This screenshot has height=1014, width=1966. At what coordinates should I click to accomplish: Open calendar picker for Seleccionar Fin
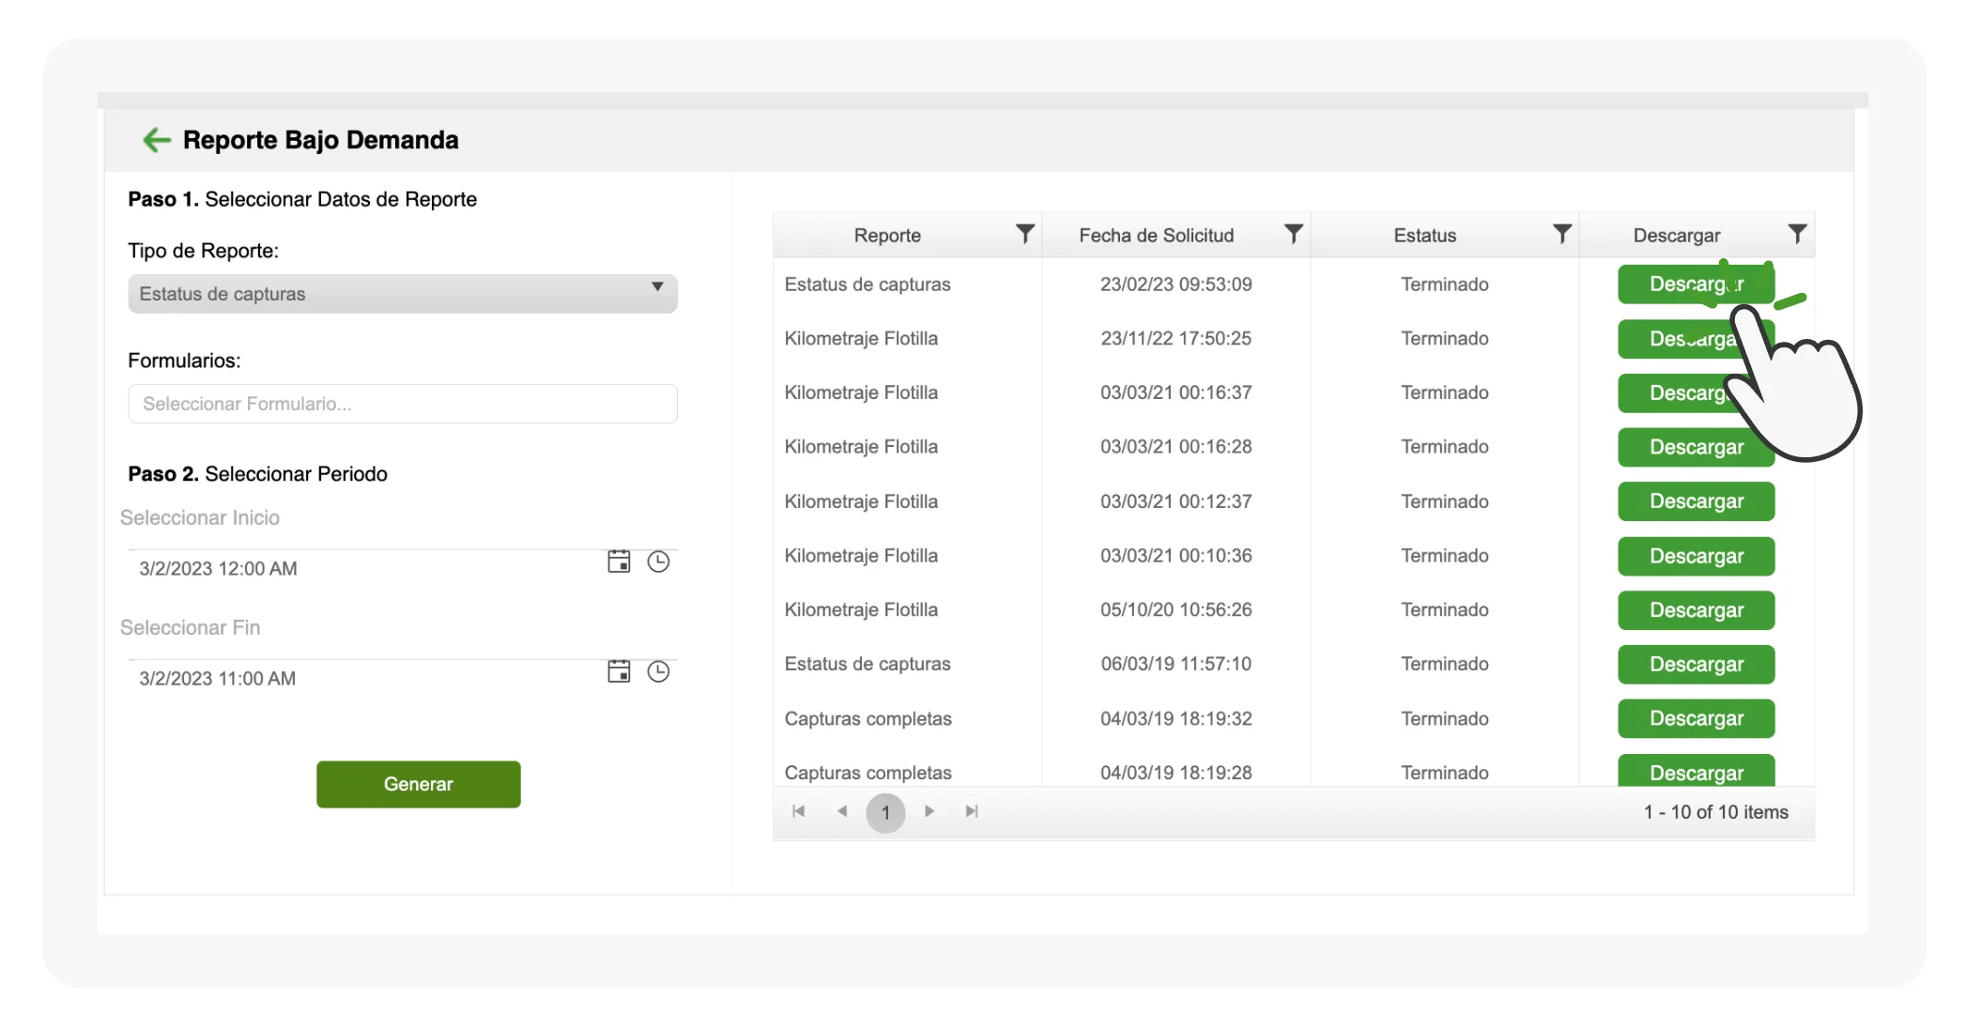619,671
